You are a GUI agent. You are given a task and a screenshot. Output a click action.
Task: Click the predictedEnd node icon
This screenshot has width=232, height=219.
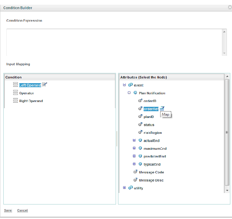tap(140, 156)
